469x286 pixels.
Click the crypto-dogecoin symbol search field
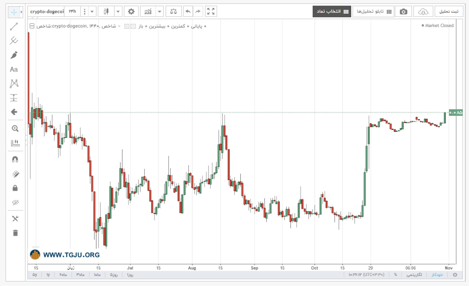pos(47,12)
